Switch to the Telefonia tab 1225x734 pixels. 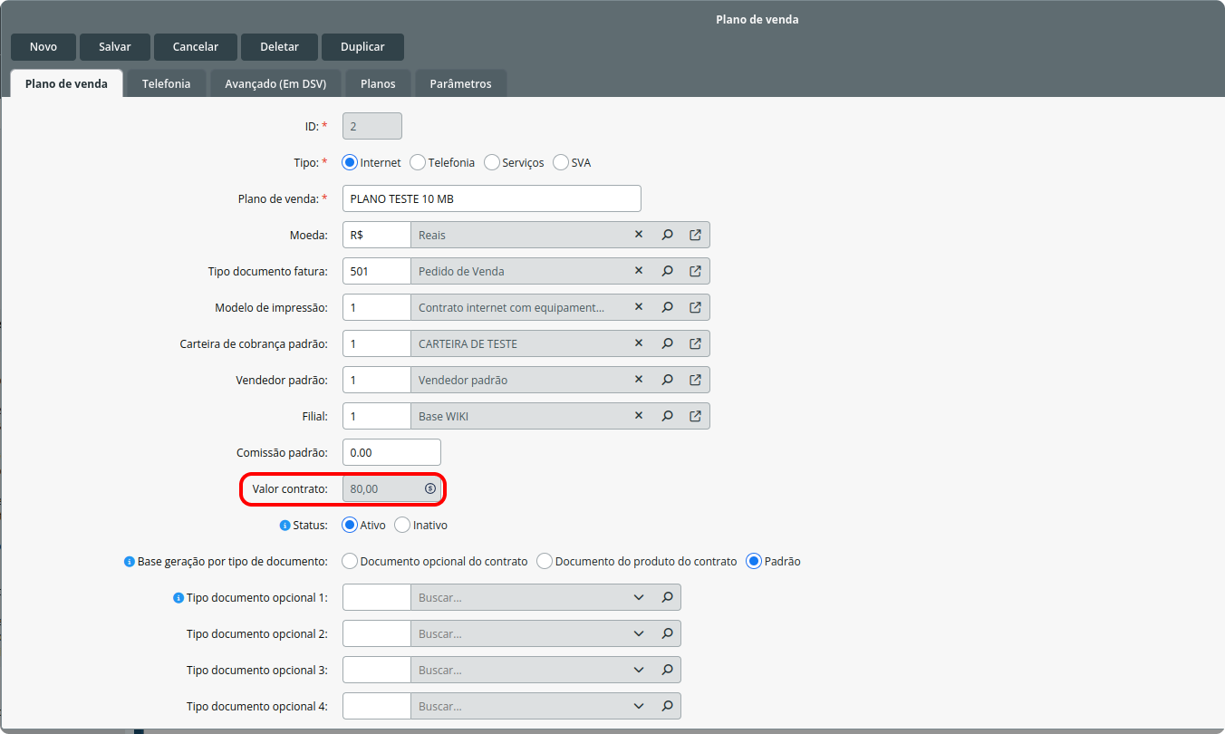point(166,83)
